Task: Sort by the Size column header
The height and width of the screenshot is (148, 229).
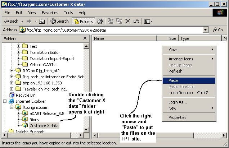Action: [168, 38]
